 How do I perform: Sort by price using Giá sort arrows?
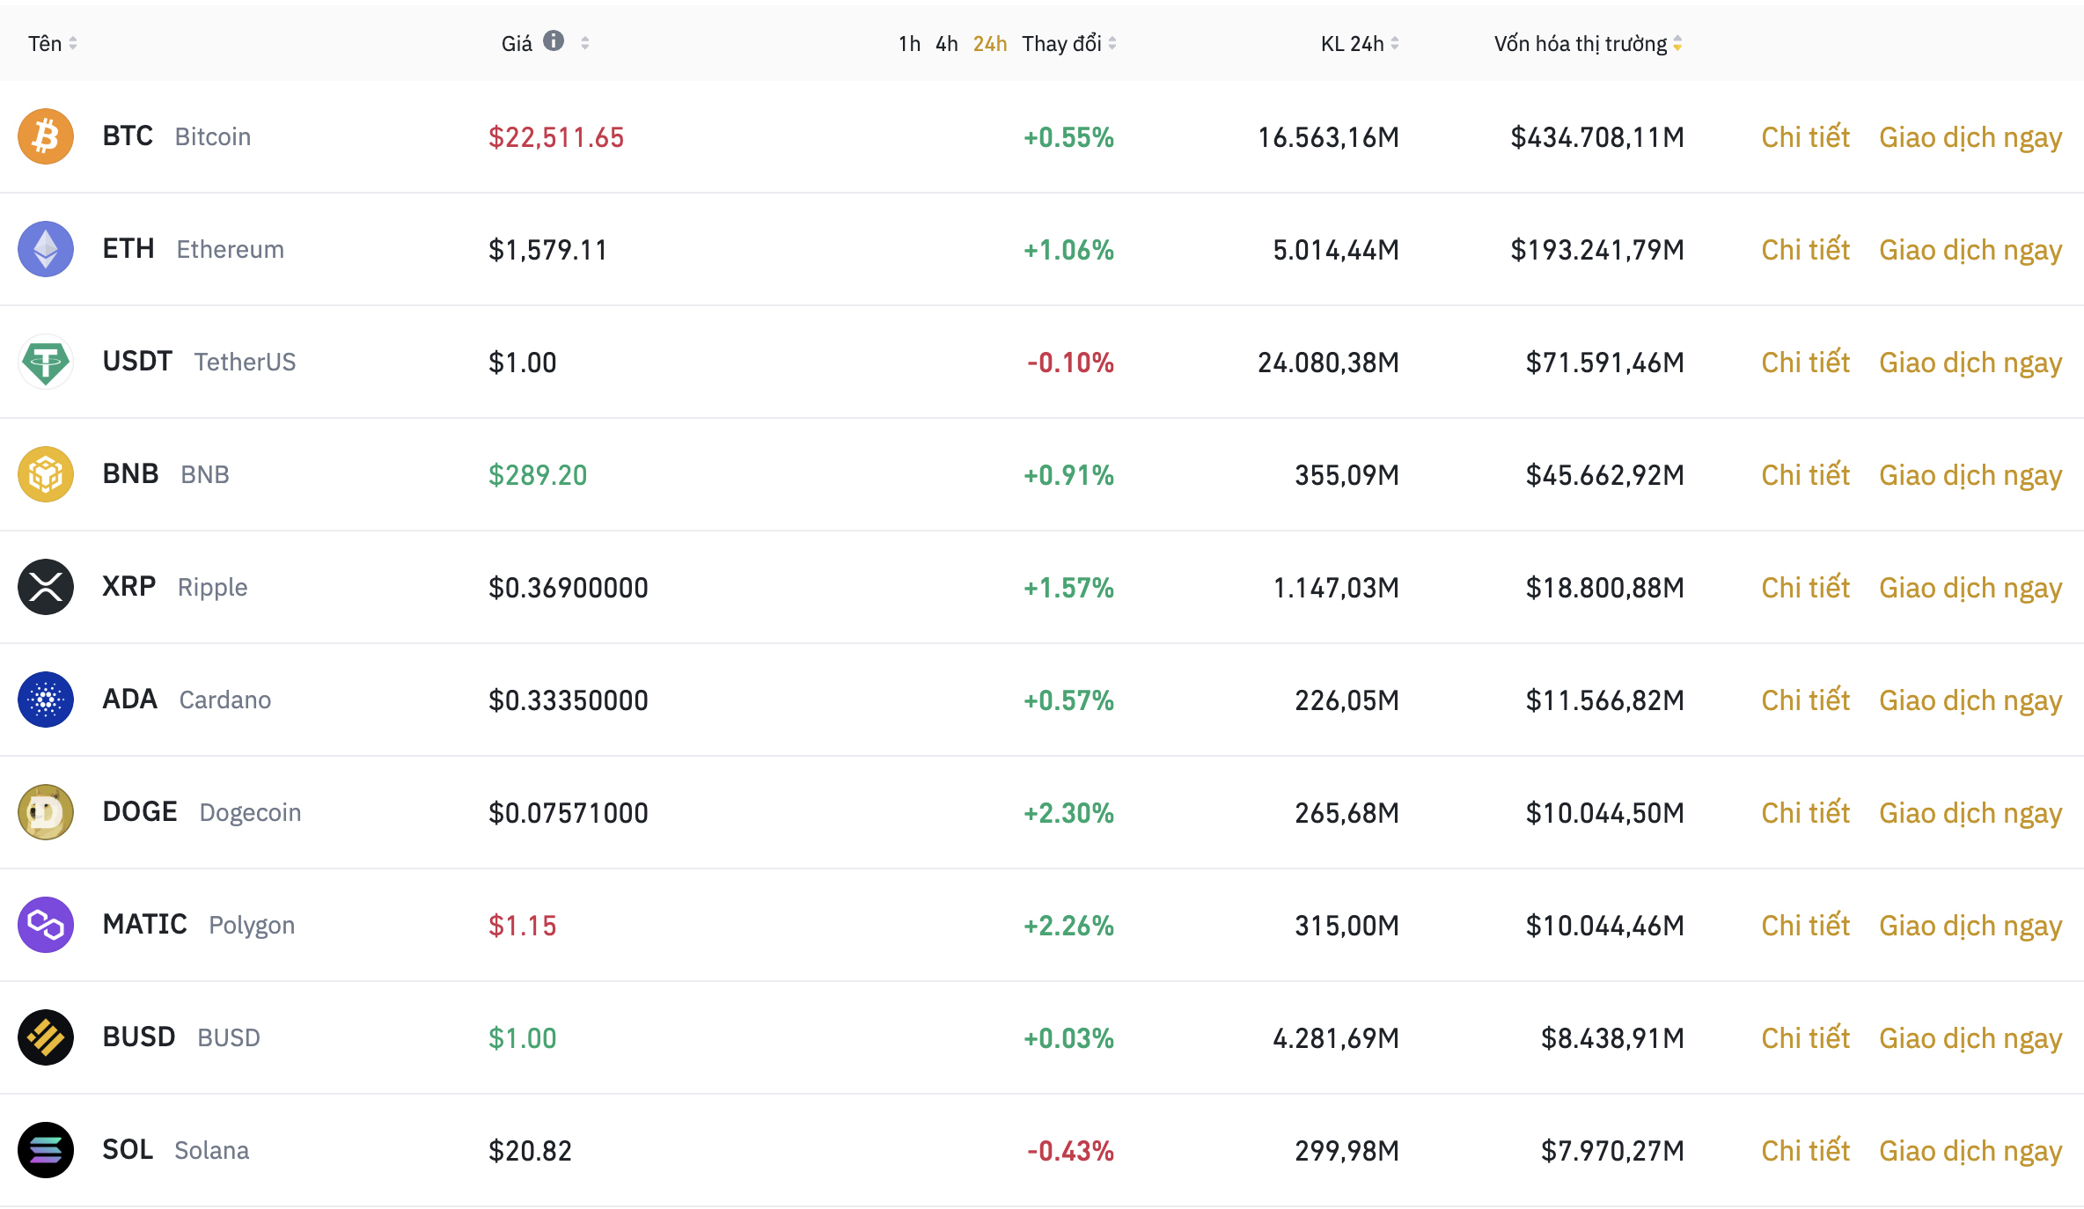click(585, 43)
